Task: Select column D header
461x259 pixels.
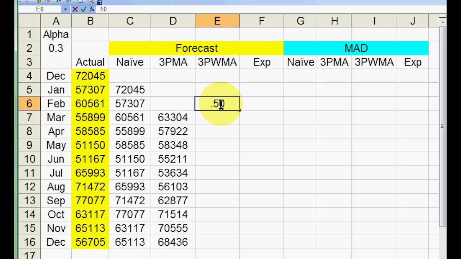Action: [x=173, y=21]
